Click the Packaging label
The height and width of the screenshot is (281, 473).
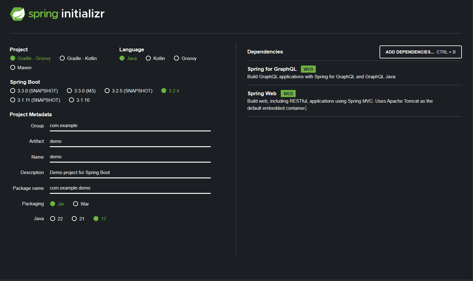[x=33, y=204]
